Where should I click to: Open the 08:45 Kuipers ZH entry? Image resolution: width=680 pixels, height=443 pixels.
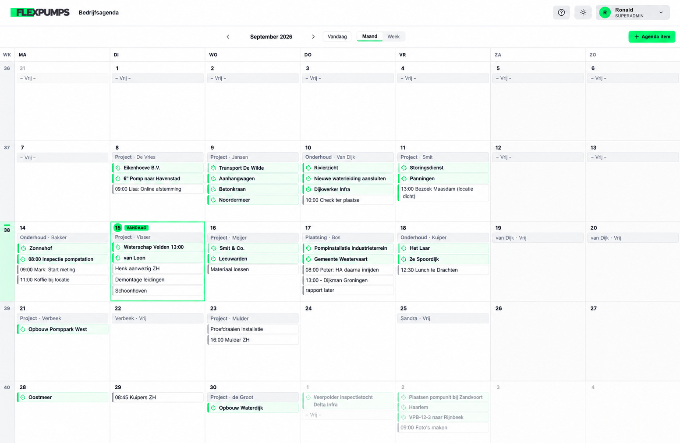pyautogui.click(x=158, y=398)
